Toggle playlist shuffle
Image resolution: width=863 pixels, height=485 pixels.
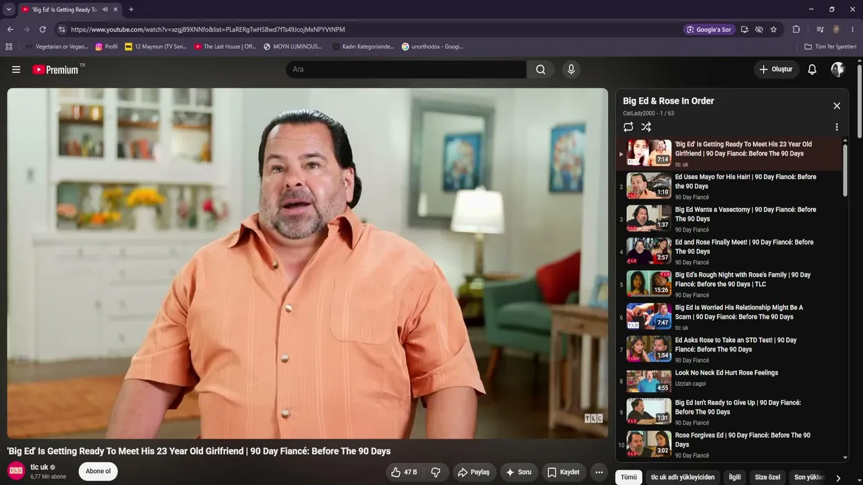click(646, 127)
